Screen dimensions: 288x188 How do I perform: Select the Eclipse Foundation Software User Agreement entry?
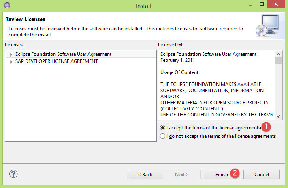[x=63, y=54]
